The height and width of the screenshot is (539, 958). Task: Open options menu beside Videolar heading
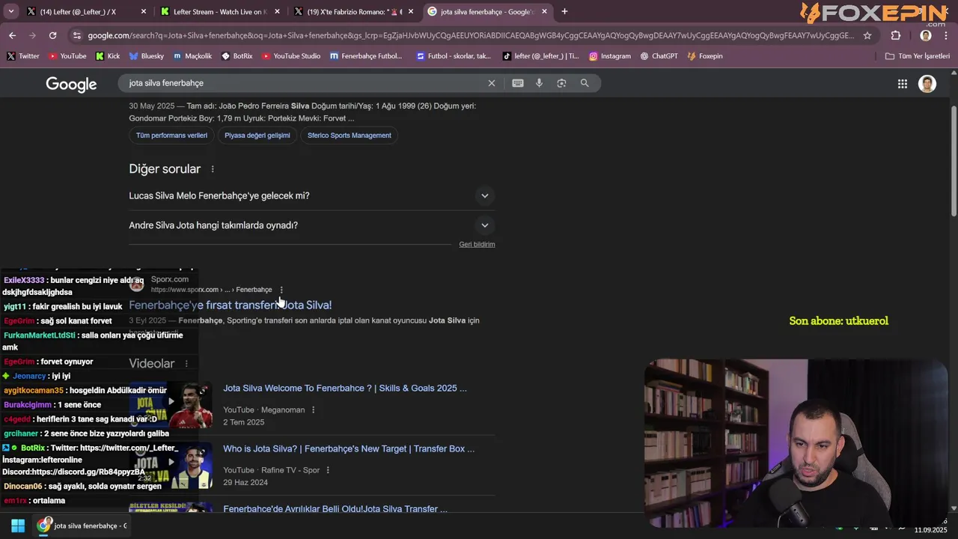186,364
